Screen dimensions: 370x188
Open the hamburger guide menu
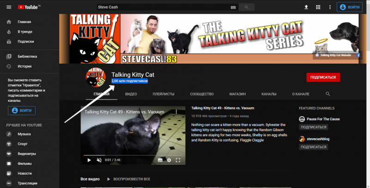(x=9, y=7)
